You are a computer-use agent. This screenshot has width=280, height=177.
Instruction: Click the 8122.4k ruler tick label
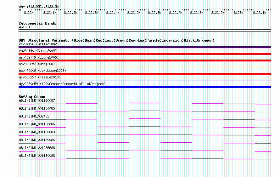pyautogui.click(x=113, y=13)
